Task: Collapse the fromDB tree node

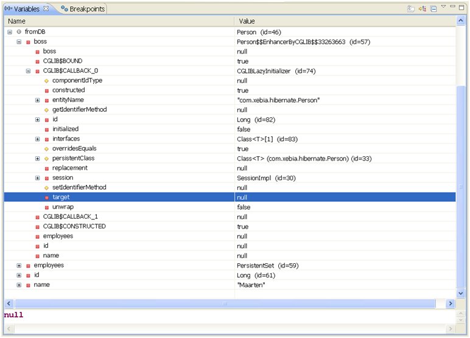Action: tap(10, 32)
